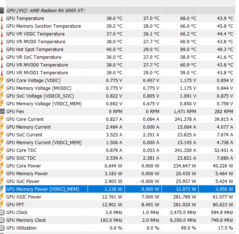This screenshot has width=239, height=234.
Task: Click lightning icon for GPU Memory Voltage (VDDCI_MEM)
Action: [x=2, y=104]
